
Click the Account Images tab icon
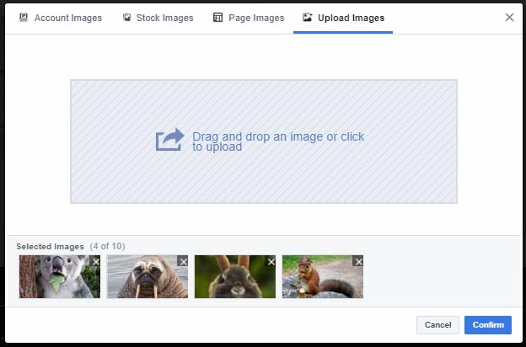tap(23, 18)
